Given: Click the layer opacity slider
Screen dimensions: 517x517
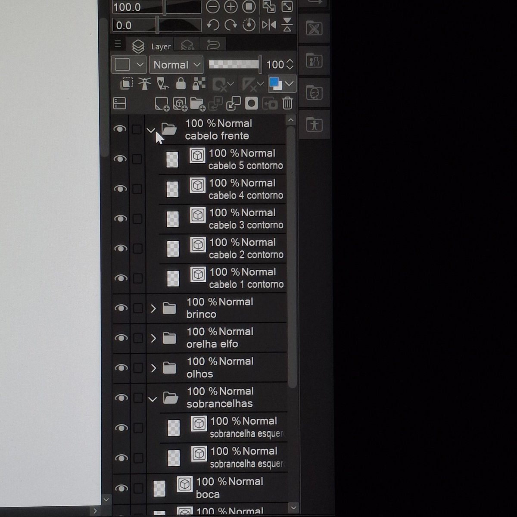Looking at the screenshot, I should (235, 65).
